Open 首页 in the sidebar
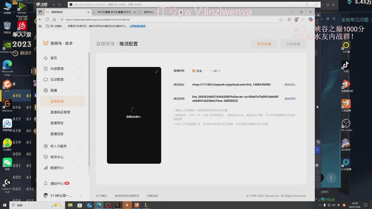 [53, 58]
